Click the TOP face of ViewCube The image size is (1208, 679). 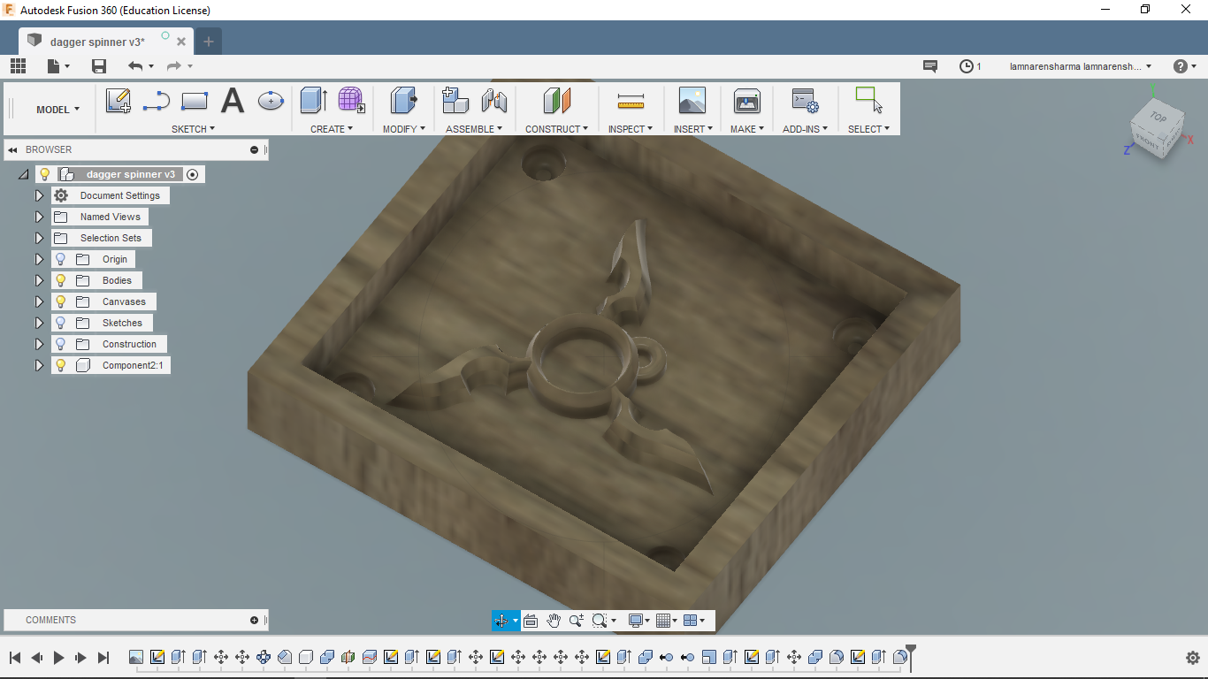[1158, 118]
